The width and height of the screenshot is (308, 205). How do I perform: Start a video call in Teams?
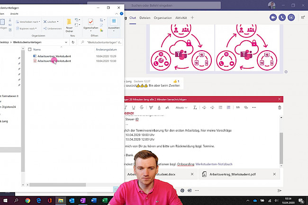pyautogui.click(x=273, y=18)
